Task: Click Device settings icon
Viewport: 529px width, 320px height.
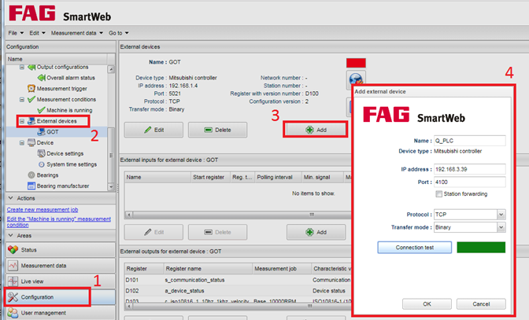Action: coord(42,153)
